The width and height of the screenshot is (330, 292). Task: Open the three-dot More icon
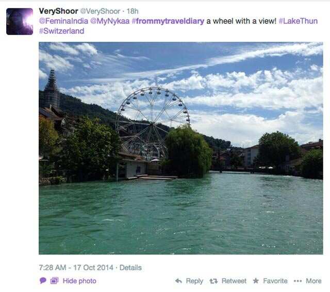pyautogui.click(x=298, y=281)
